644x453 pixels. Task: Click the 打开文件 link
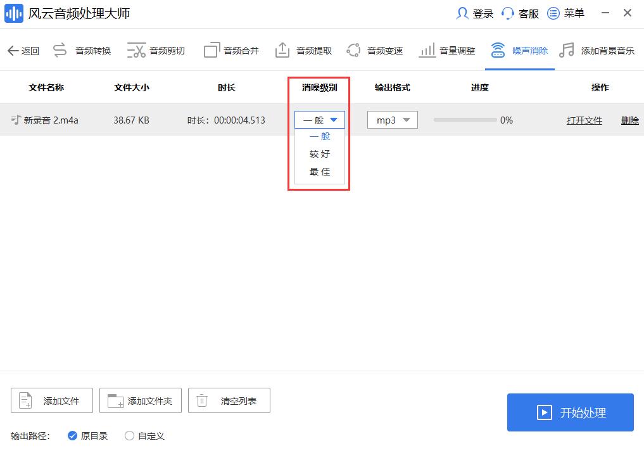[584, 120]
